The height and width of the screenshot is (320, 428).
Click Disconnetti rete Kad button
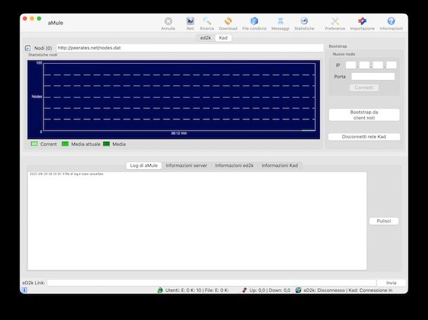tap(364, 137)
